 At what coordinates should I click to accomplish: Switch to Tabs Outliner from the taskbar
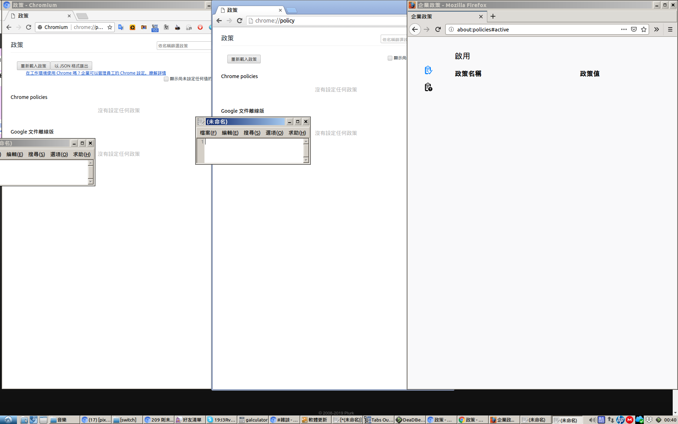tap(379, 420)
